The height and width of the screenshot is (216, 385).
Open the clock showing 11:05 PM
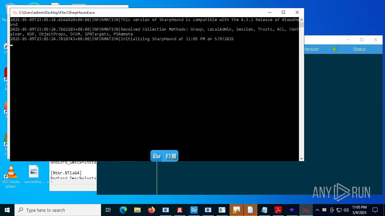[x=359, y=210]
